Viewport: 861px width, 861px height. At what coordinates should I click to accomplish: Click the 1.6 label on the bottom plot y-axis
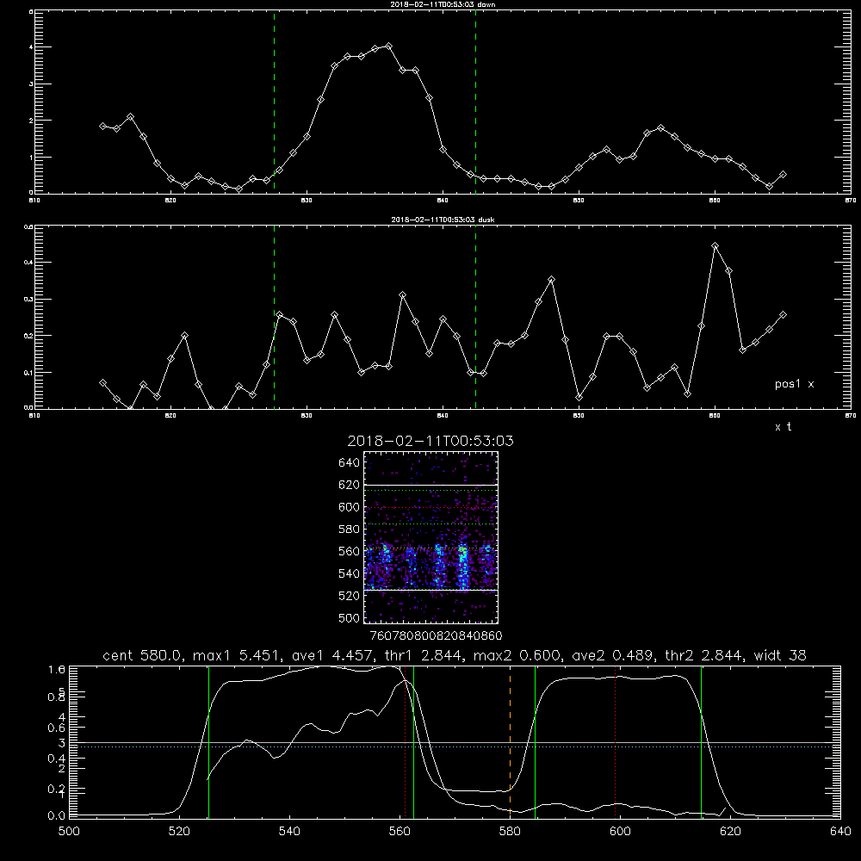[57, 669]
